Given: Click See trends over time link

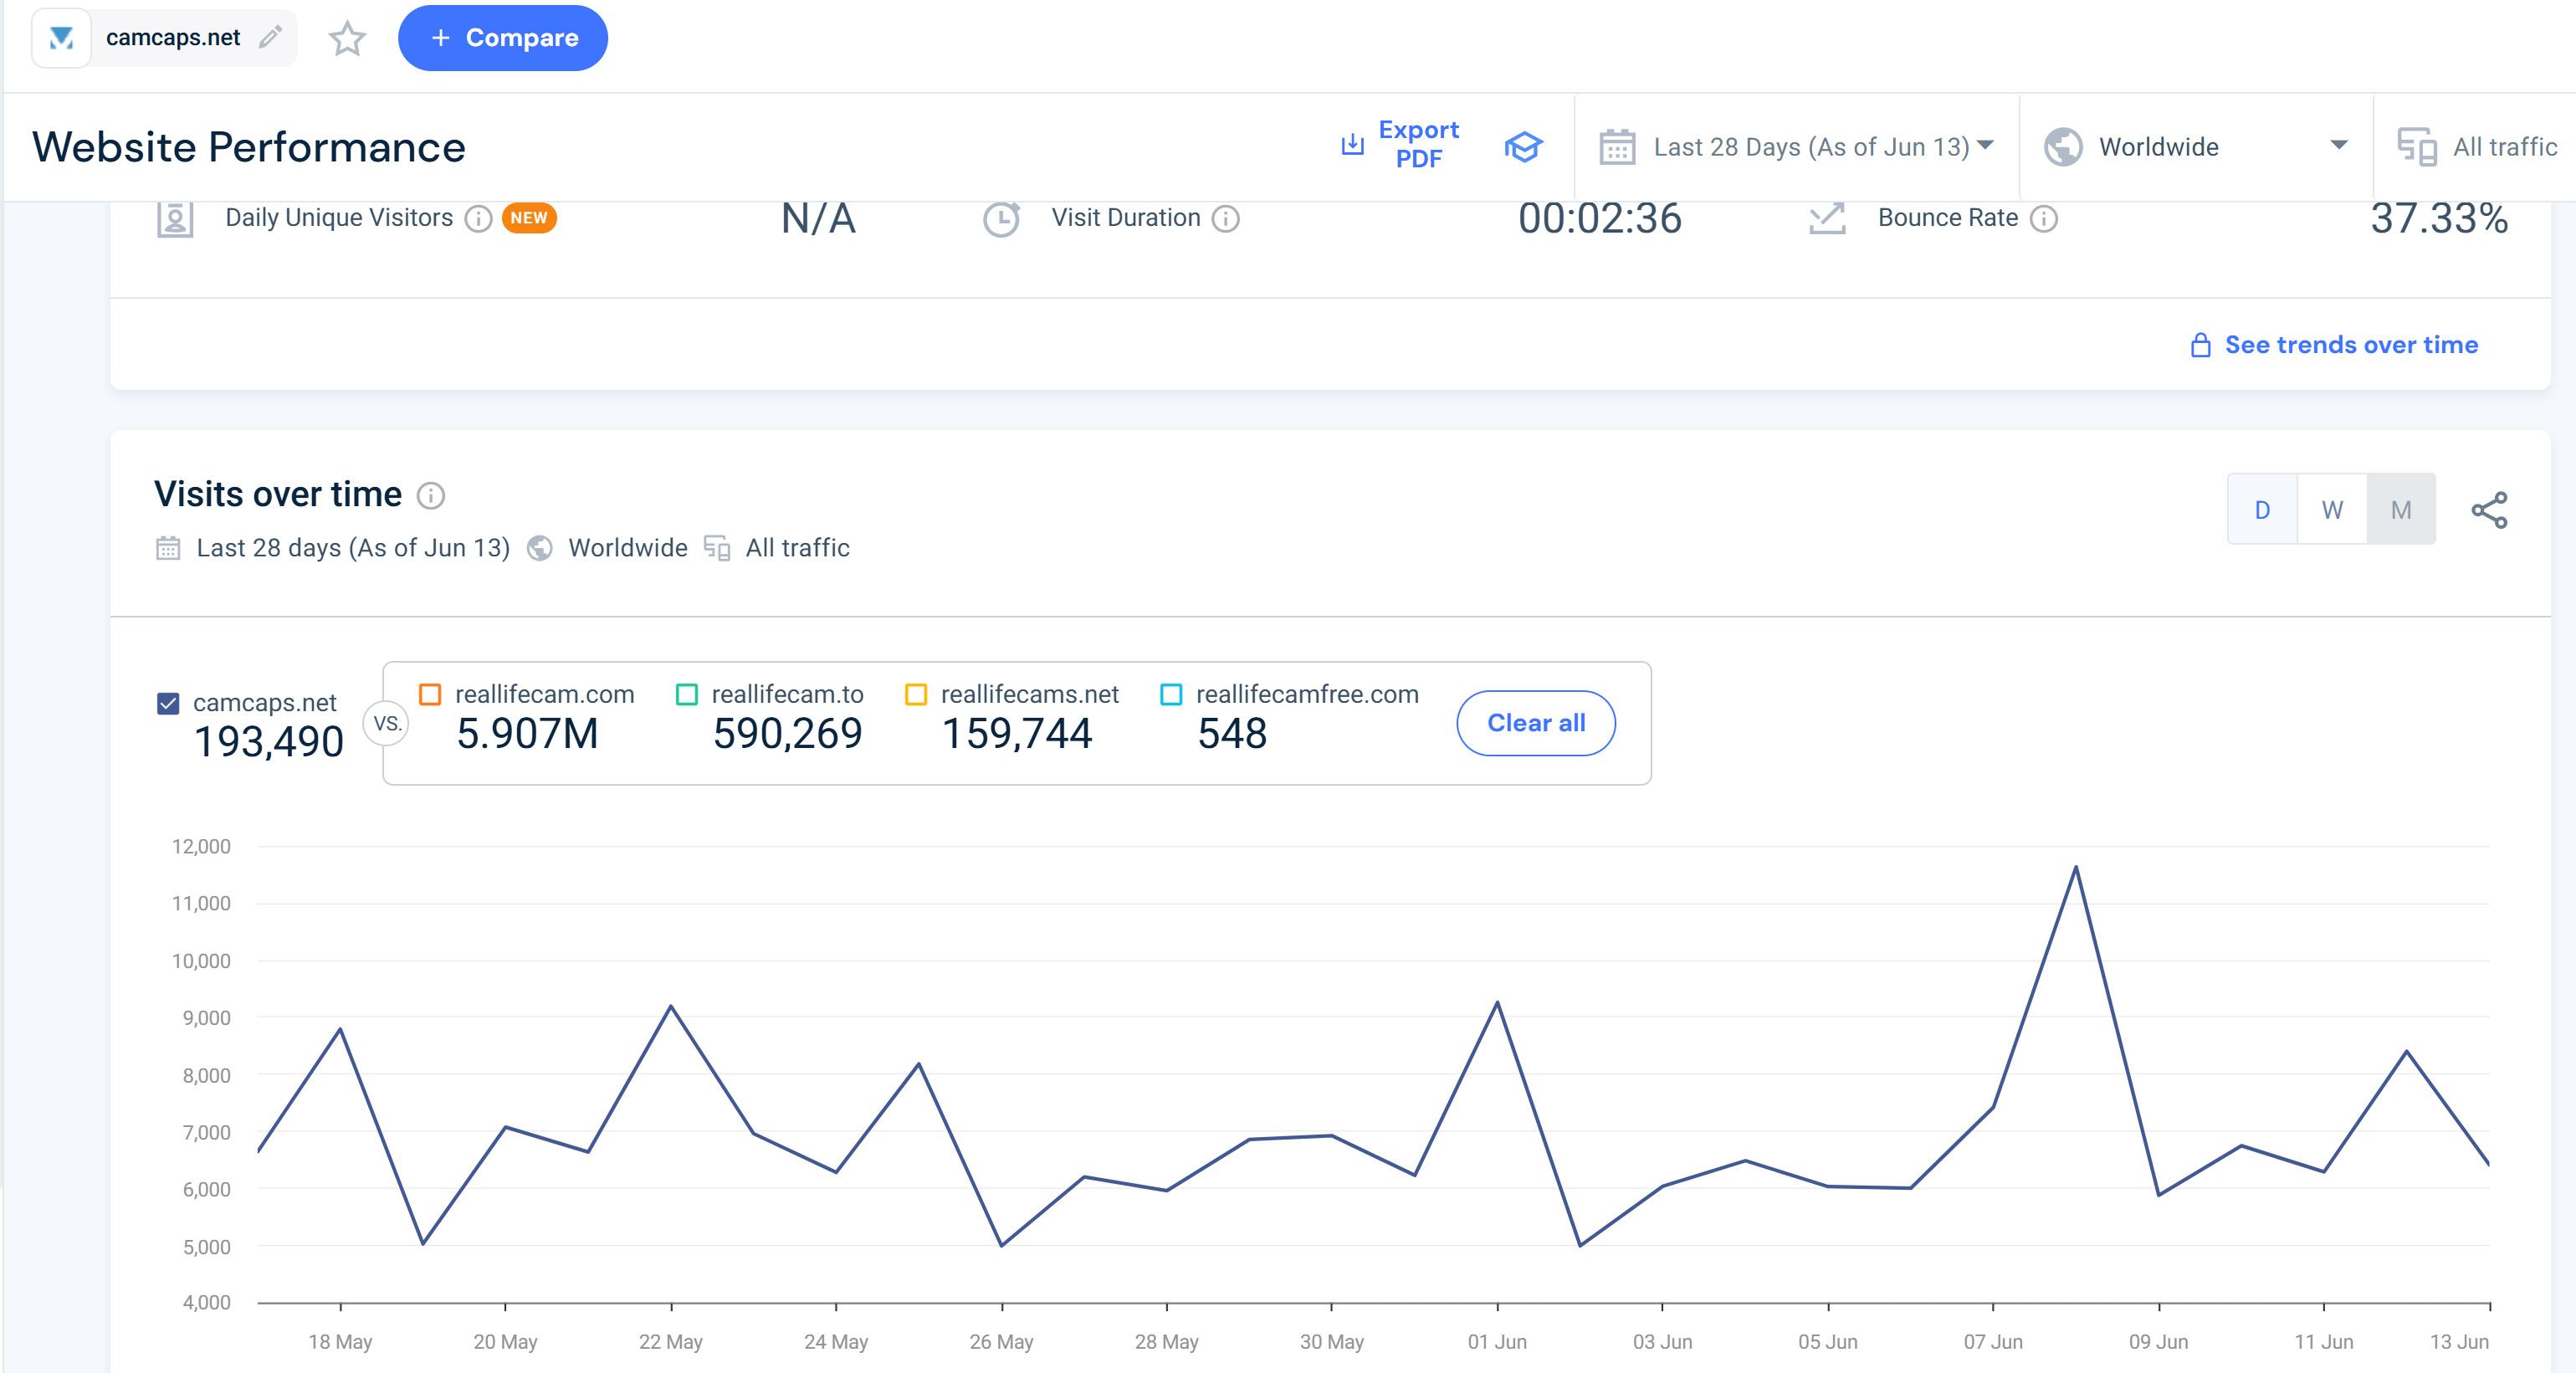Looking at the screenshot, I should pos(2350,345).
